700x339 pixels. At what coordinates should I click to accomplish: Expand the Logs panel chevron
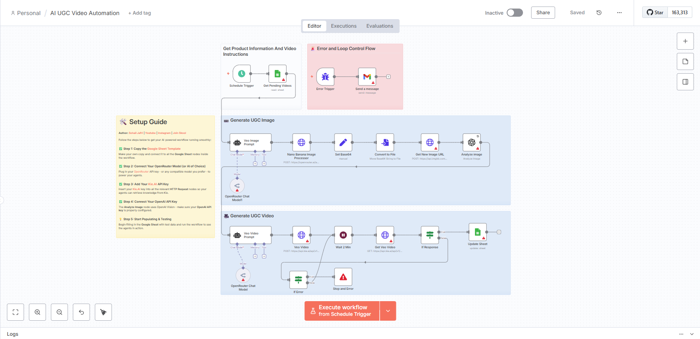(691, 334)
